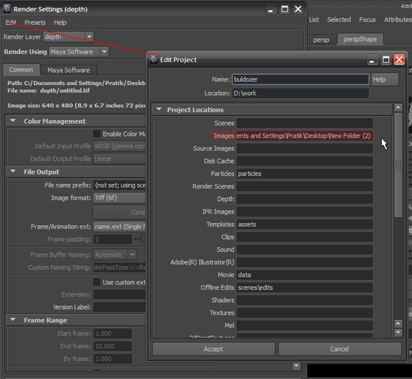Image resolution: width=412 pixels, height=379 pixels.
Task: Click the Scenes location field
Action: [x=304, y=123]
